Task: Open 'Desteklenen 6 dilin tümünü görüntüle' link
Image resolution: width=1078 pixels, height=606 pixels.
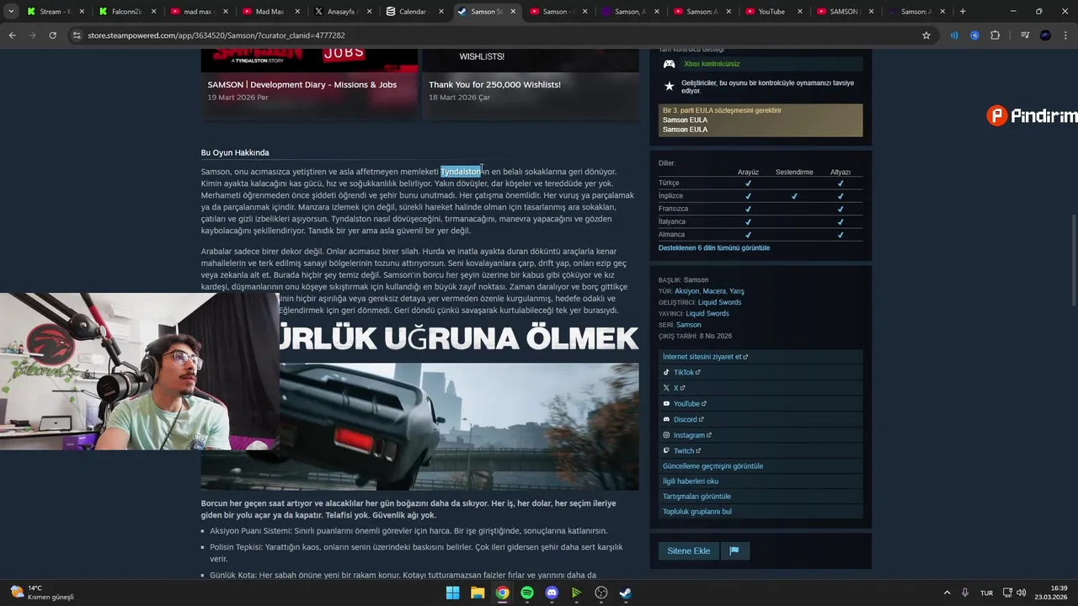Action: (714, 248)
